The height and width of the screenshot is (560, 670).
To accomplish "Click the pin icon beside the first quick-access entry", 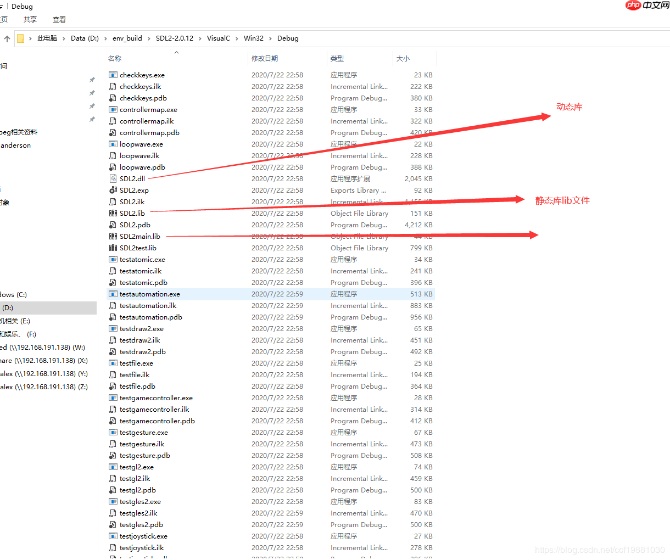I will click(92, 80).
